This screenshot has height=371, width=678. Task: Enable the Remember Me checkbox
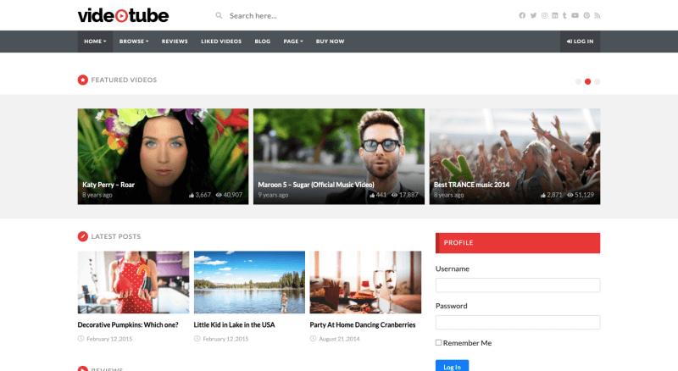[x=438, y=342]
